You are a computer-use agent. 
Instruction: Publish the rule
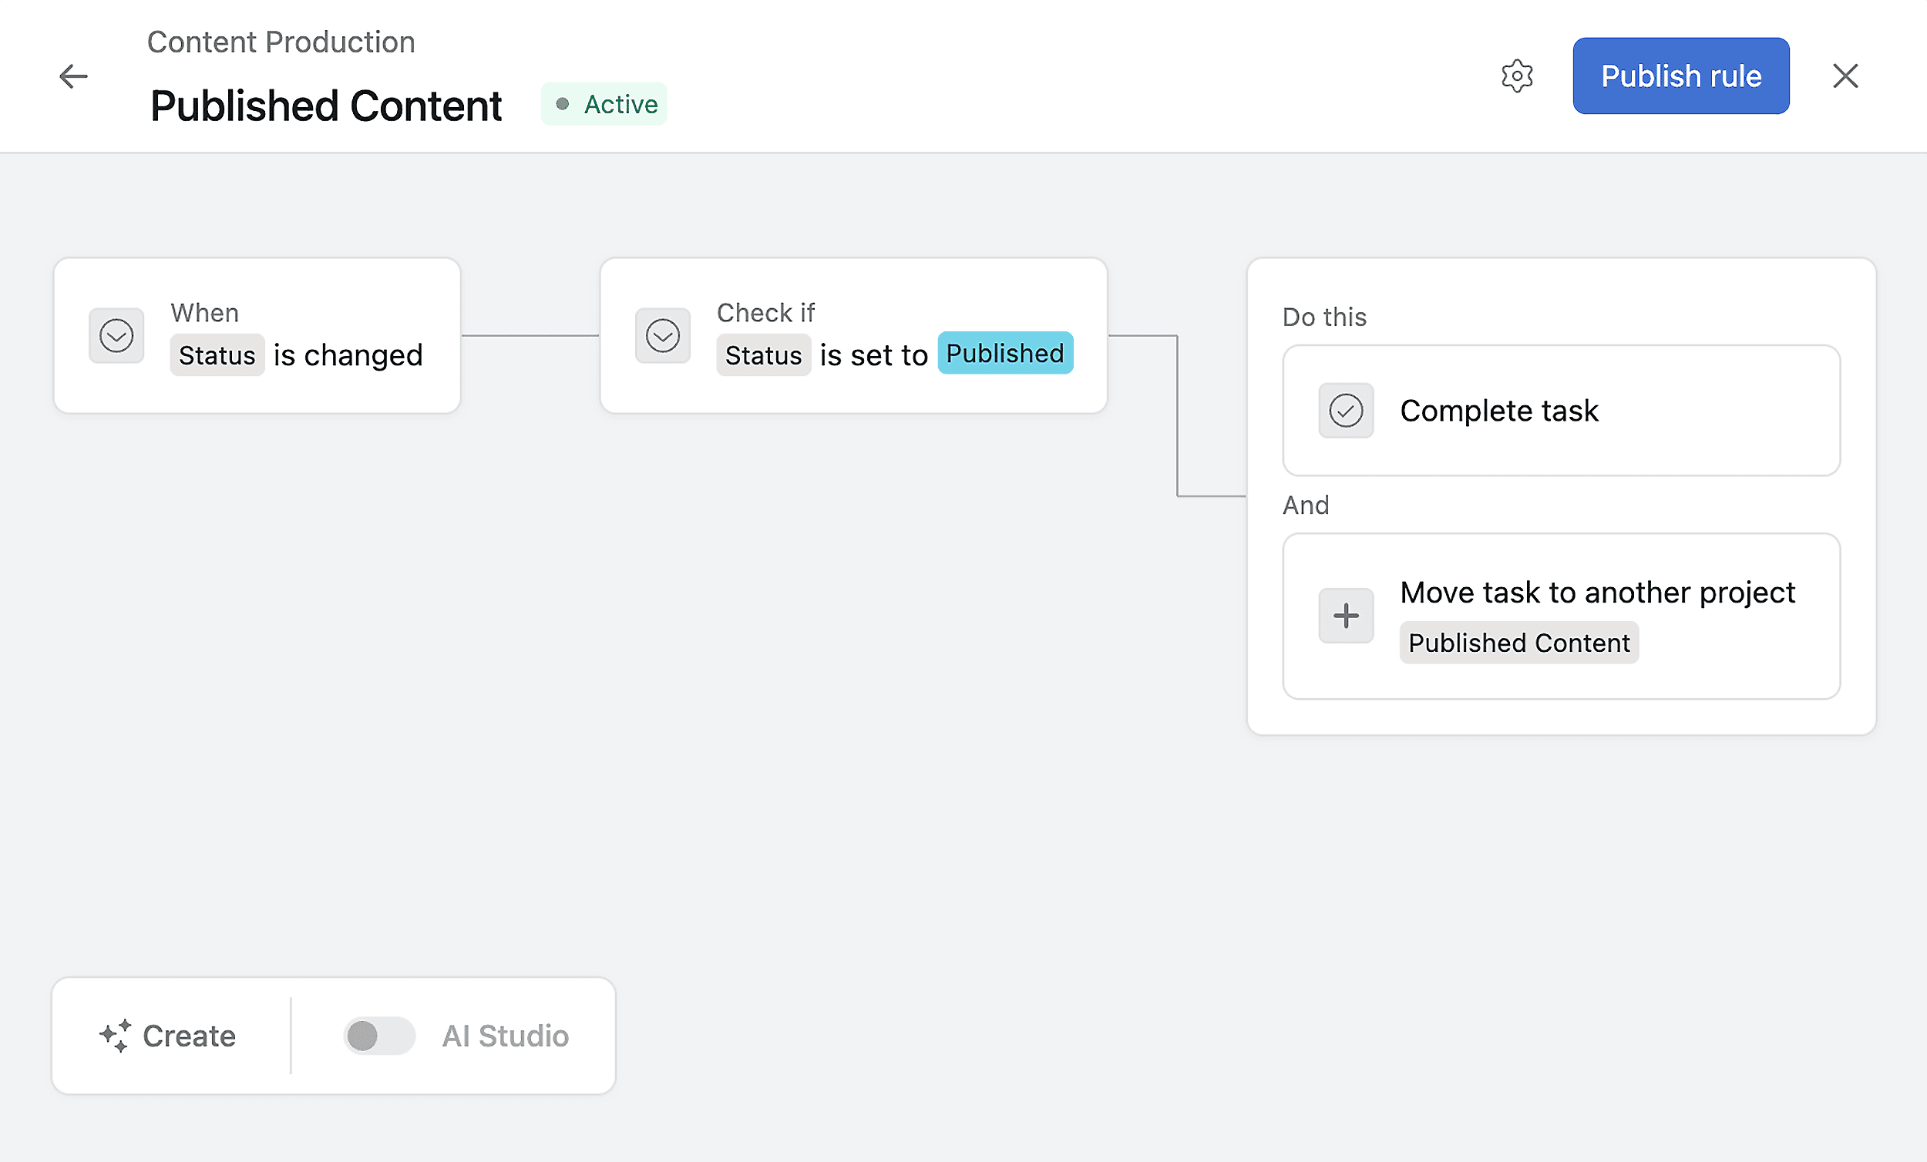tap(1680, 76)
